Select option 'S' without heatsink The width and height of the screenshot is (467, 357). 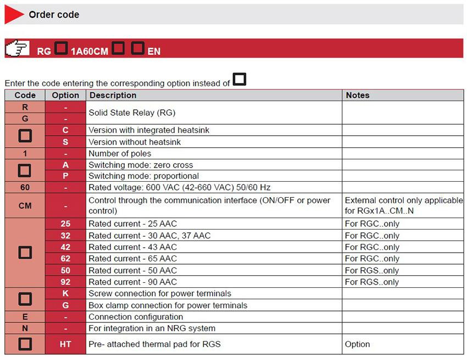65,142
